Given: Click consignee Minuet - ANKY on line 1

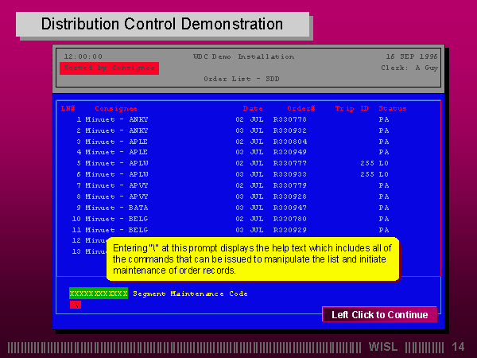Looking at the screenshot, I should (x=117, y=119).
